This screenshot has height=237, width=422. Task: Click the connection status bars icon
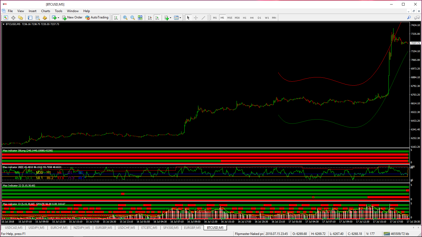387,234
